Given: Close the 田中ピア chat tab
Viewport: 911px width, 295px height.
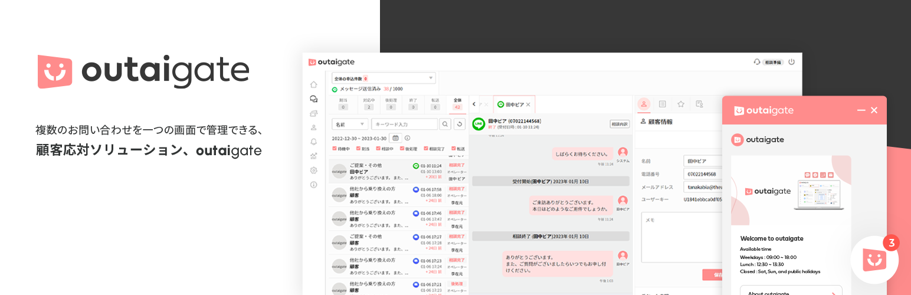Looking at the screenshot, I should click(528, 104).
